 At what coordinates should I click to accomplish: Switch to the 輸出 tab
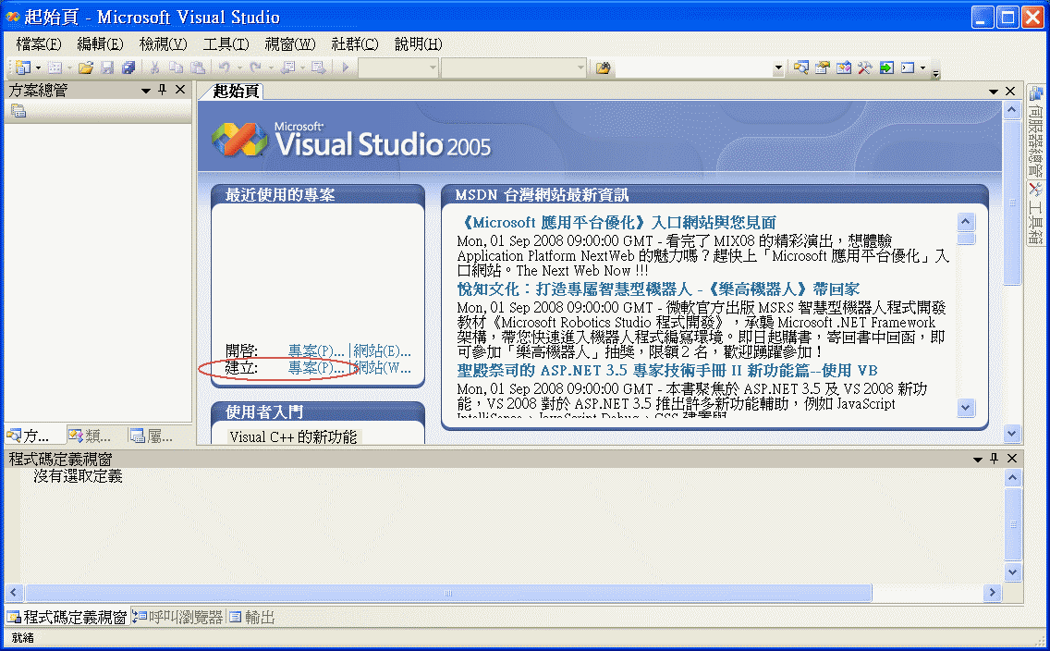[x=252, y=617]
